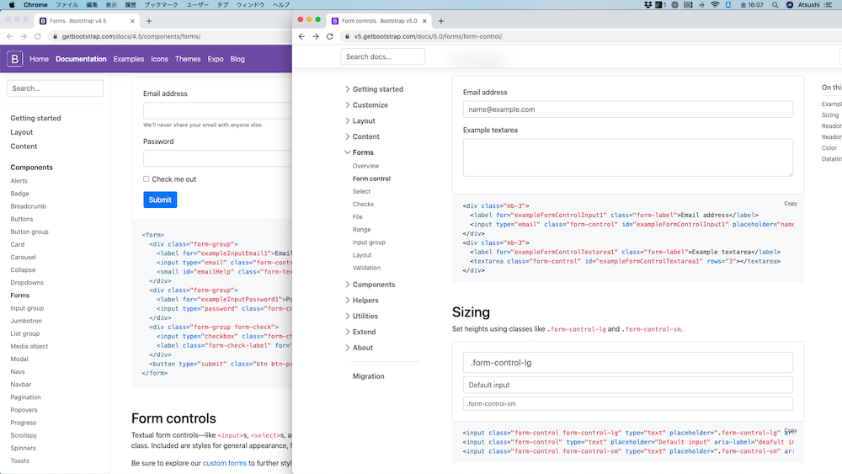Click forward arrow in the v5 Bootstrap window
The width and height of the screenshot is (842, 474).
[316, 36]
